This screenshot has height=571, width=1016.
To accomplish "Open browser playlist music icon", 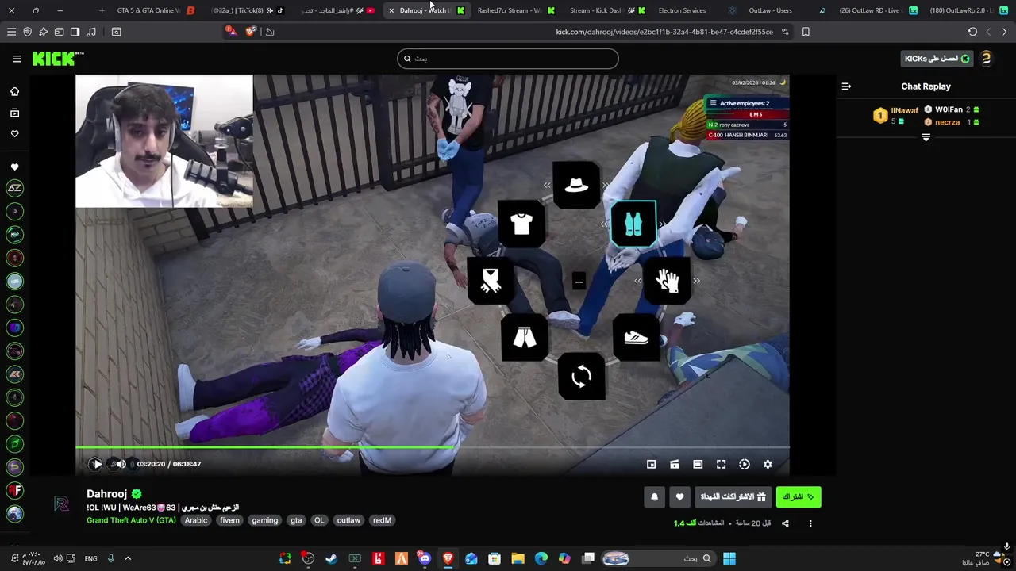I will coord(90,32).
